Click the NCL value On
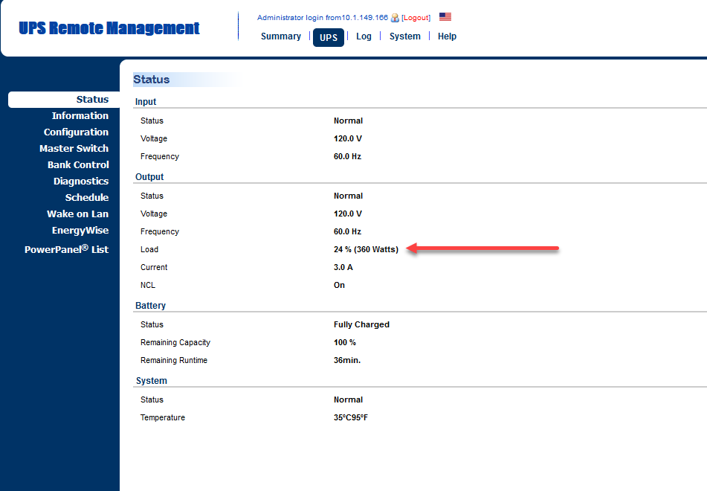The width and height of the screenshot is (707, 491). 339,285
